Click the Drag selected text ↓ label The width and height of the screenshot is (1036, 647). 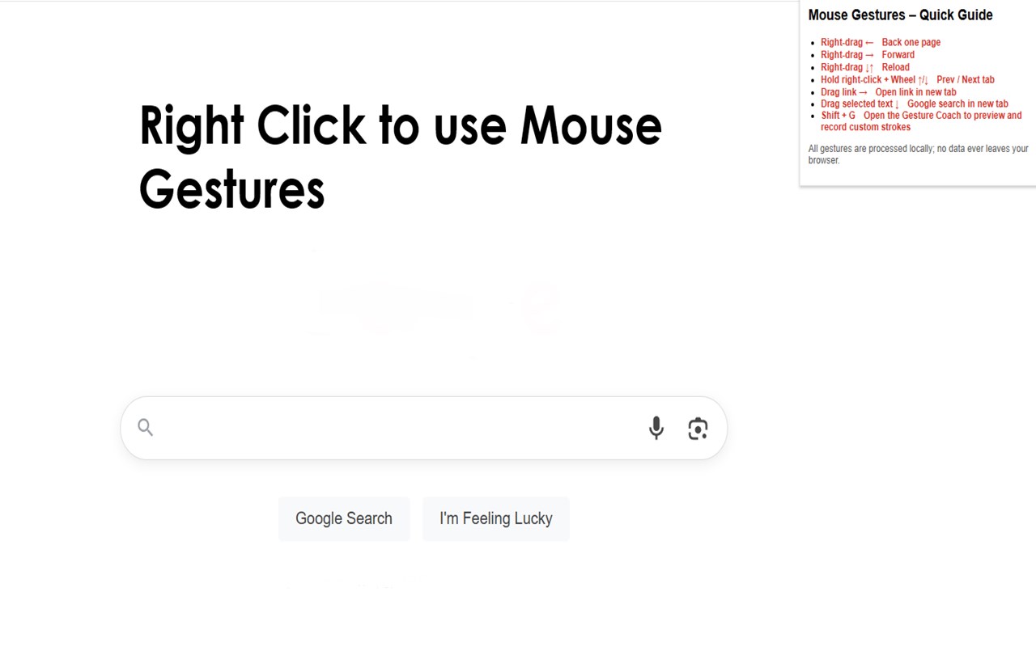point(860,104)
